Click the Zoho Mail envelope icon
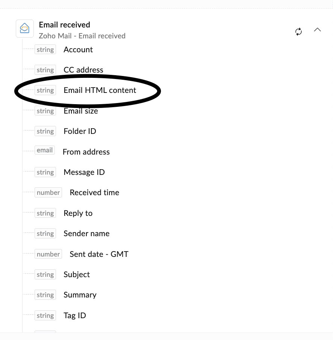The image size is (333, 340). tap(25, 29)
